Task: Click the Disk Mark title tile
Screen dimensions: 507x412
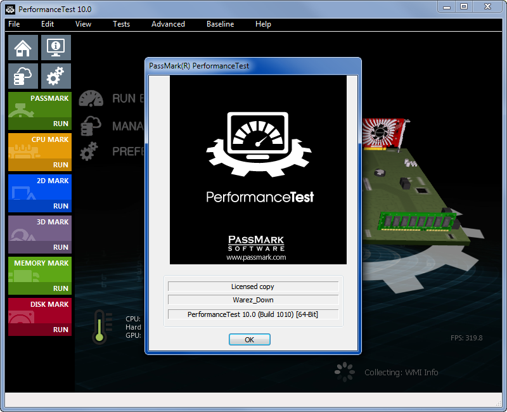Action: (x=40, y=311)
